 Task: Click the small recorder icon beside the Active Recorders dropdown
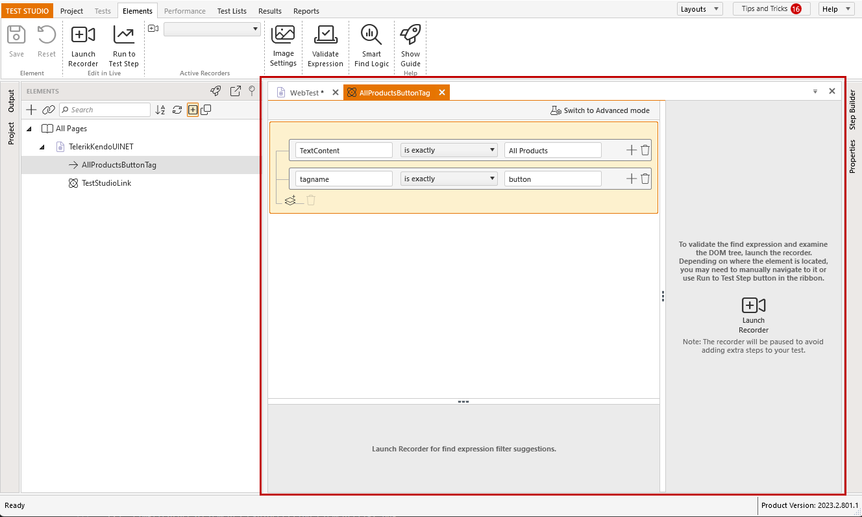153,29
